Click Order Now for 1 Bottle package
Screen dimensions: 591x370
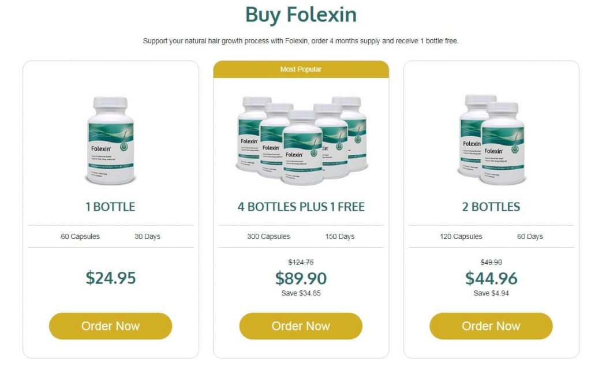pos(110,326)
